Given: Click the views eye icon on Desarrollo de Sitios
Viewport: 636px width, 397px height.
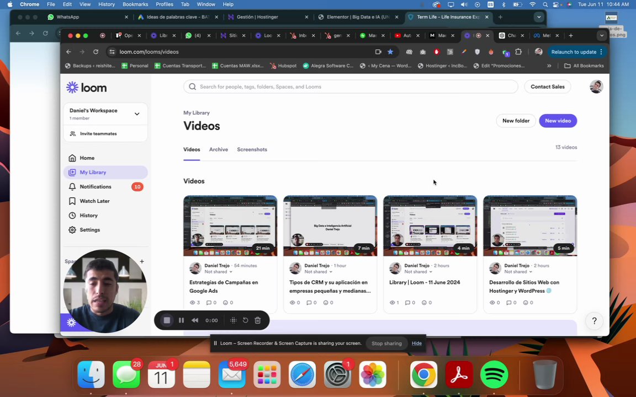Looking at the screenshot, I should (x=492, y=303).
